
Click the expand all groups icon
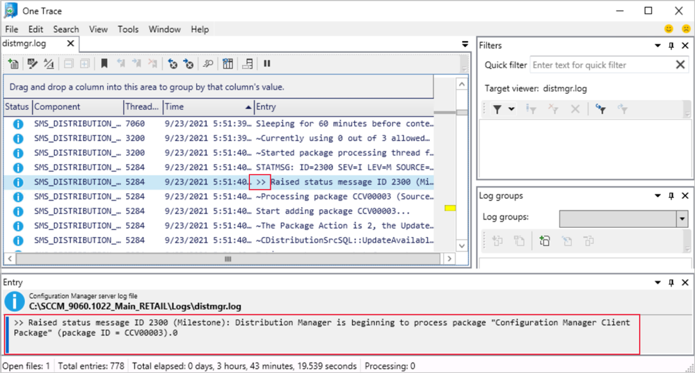(x=85, y=64)
